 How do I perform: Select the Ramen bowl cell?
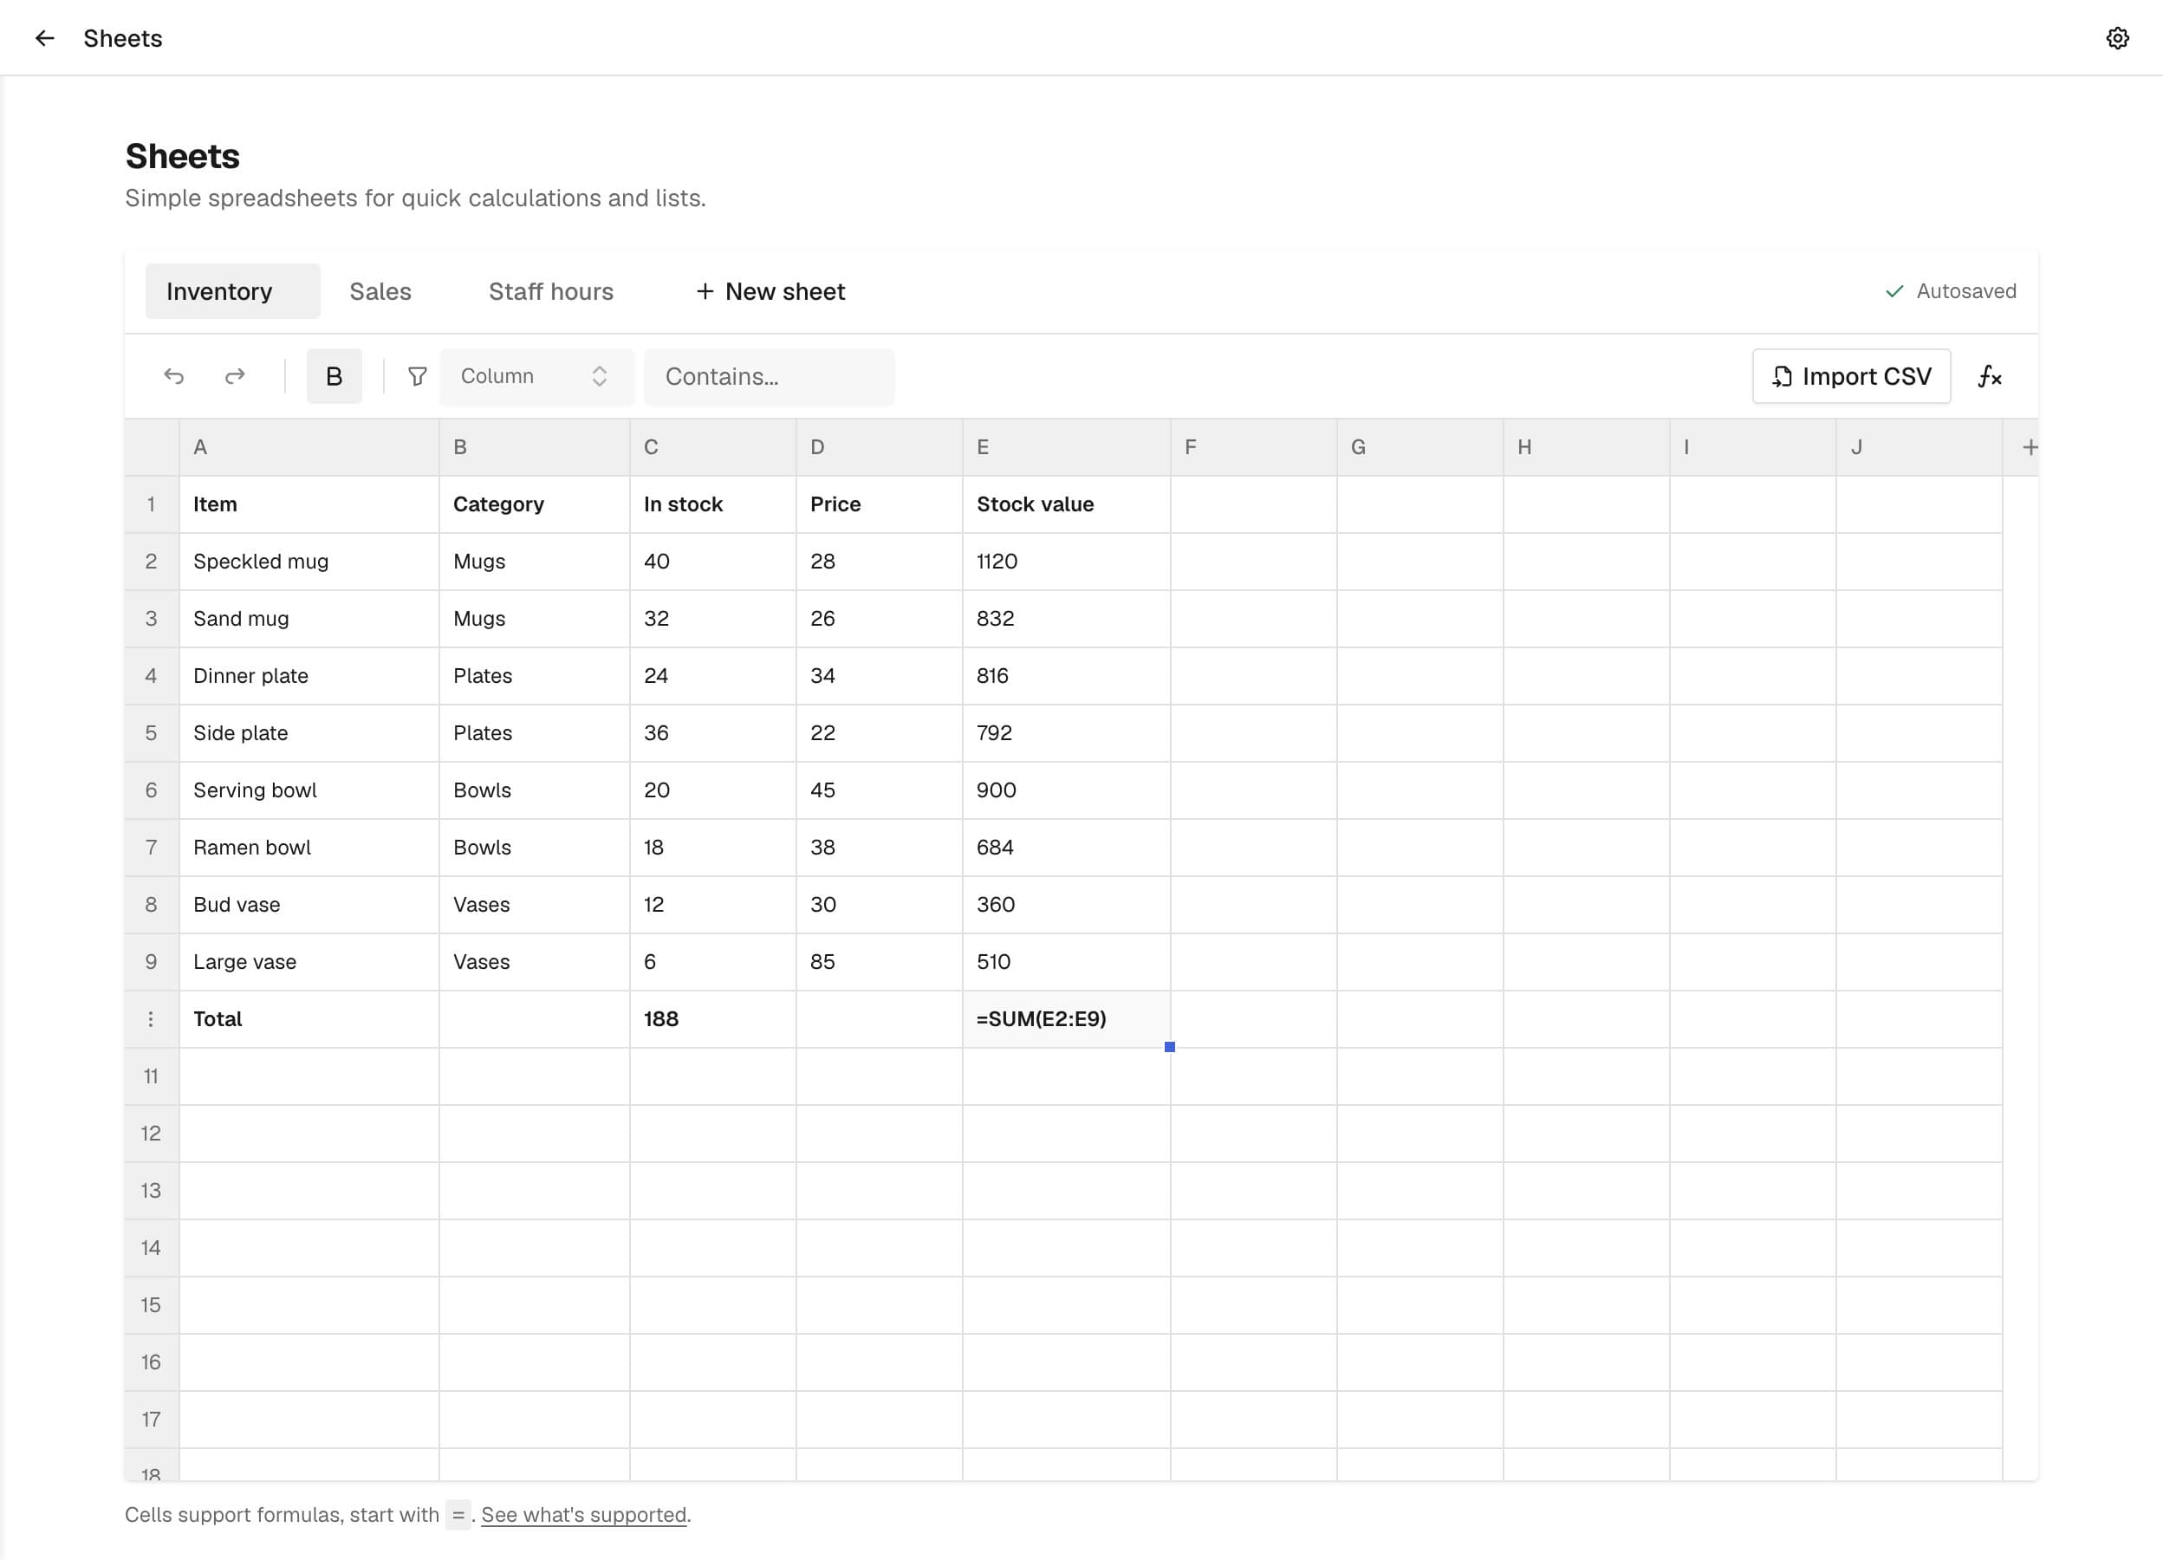[x=309, y=848]
